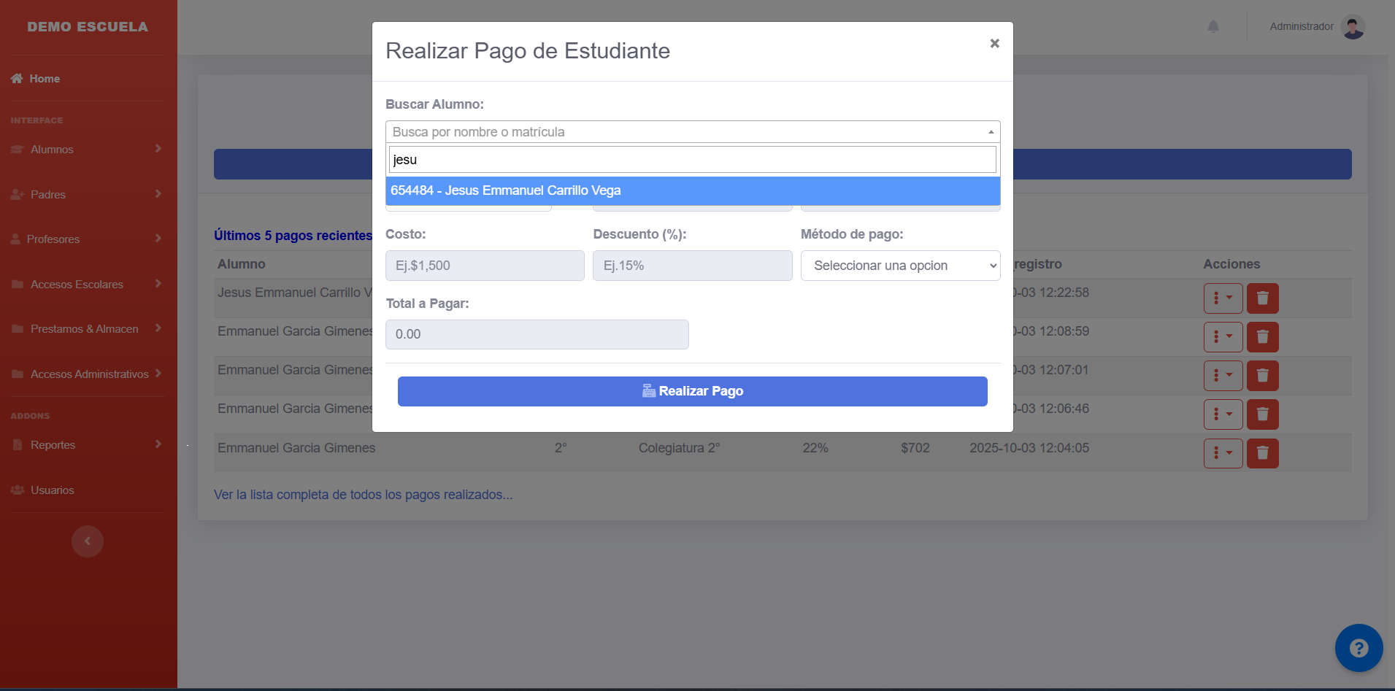Click the blue help question mark button
The height and width of the screenshot is (691, 1395).
coord(1358,648)
